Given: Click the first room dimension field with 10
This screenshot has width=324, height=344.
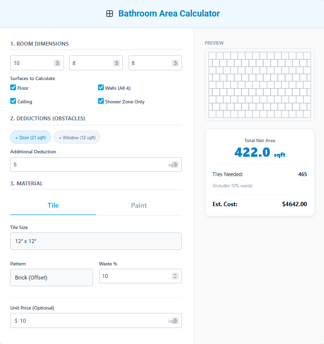Looking at the screenshot, I should (37, 63).
